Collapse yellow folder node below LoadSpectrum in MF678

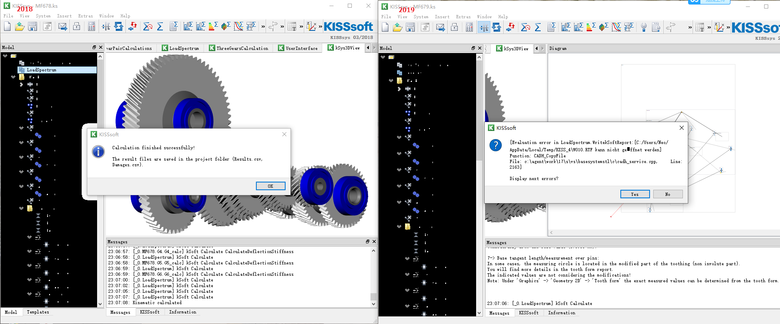tap(13, 77)
